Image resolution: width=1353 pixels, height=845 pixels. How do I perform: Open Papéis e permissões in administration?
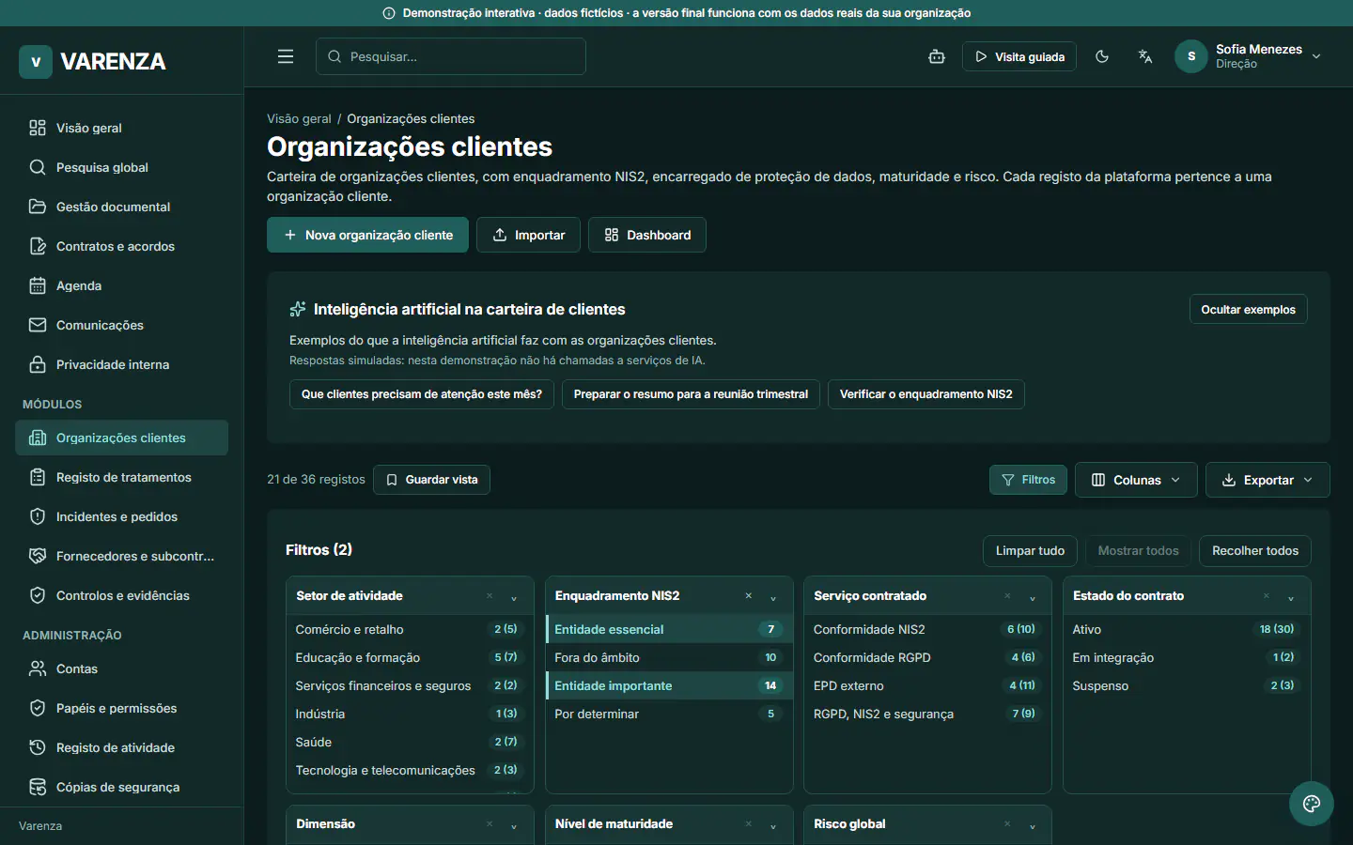click(122, 708)
